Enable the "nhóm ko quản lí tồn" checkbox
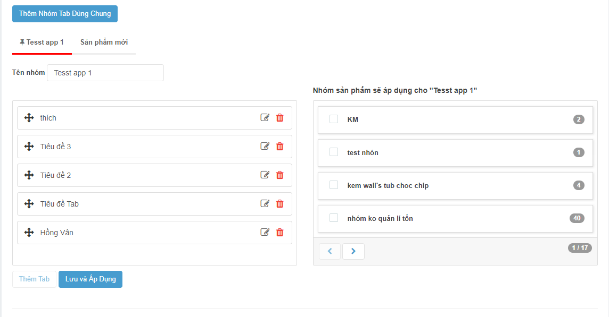This screenshot has width=609, height=317. click(334, 218)
